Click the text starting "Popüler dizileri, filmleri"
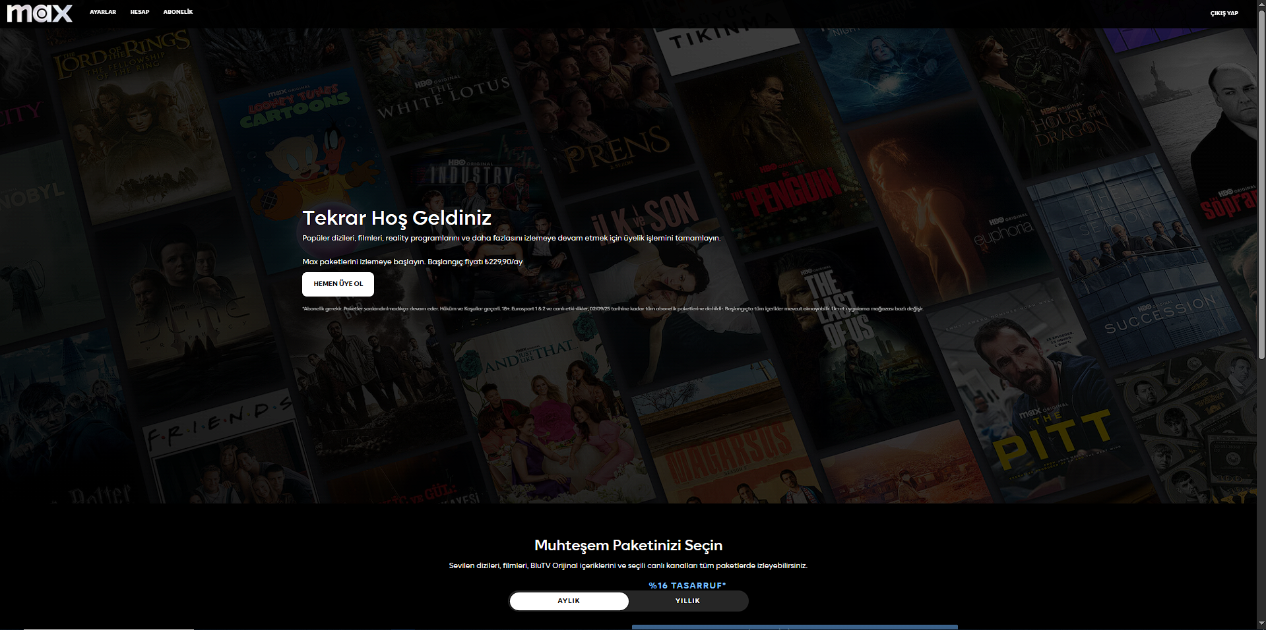1266x630 pixels. 511,238
